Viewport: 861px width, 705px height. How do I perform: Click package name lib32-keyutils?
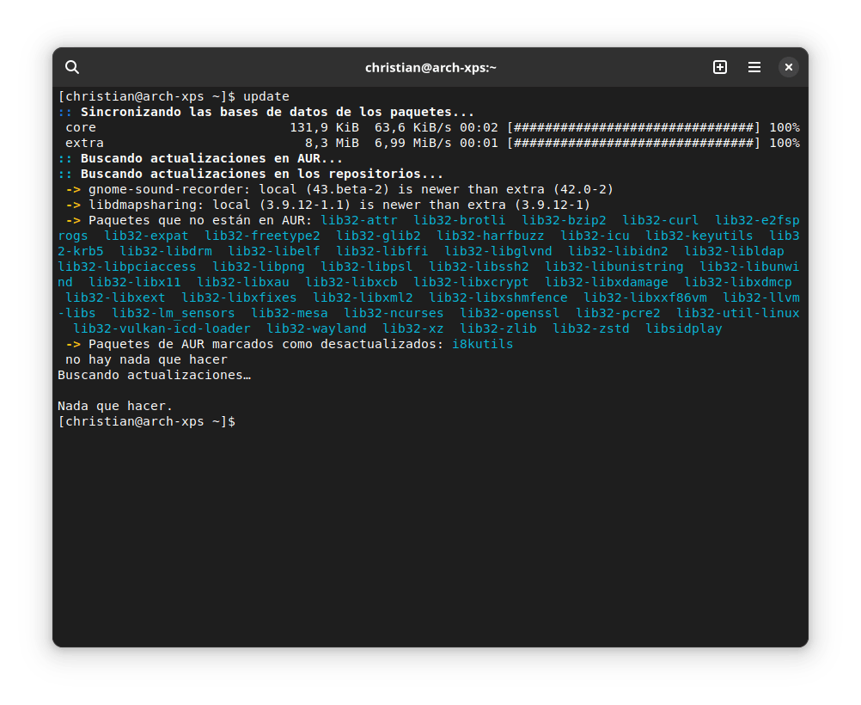[699, 236]
